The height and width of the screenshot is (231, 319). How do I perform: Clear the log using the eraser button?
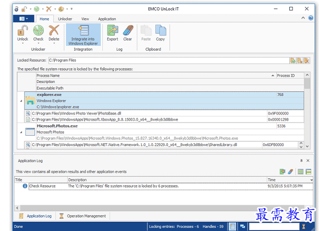point(128,33)
